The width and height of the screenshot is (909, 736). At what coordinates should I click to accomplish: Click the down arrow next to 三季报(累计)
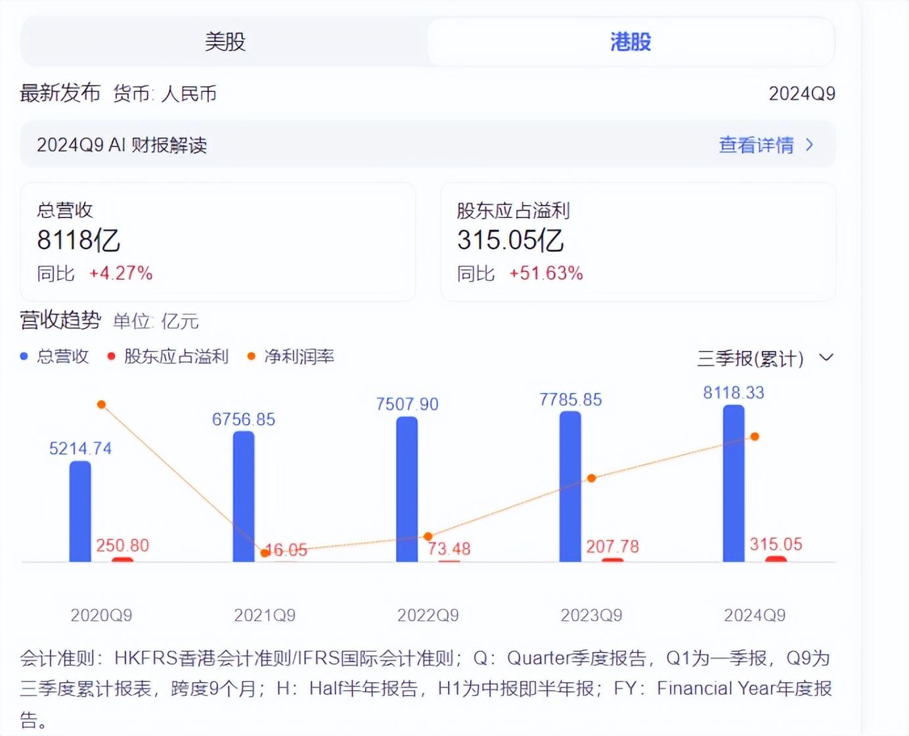(826, 357)
